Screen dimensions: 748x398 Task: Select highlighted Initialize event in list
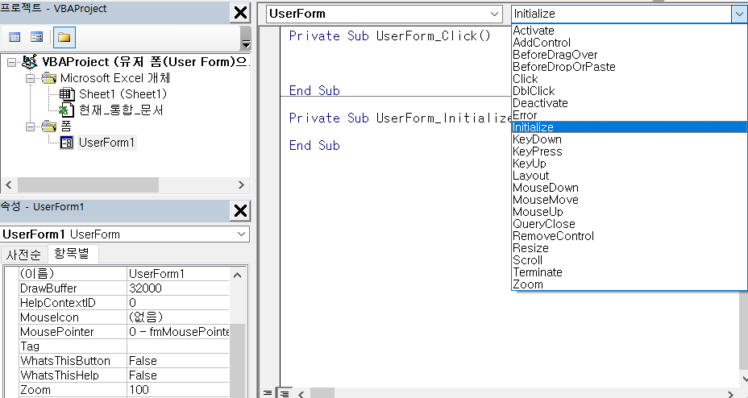point(629,127)
